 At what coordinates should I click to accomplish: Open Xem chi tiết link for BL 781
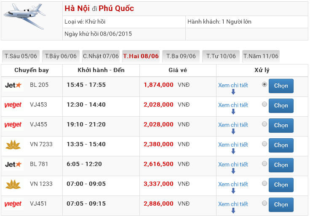pos(233,164)
